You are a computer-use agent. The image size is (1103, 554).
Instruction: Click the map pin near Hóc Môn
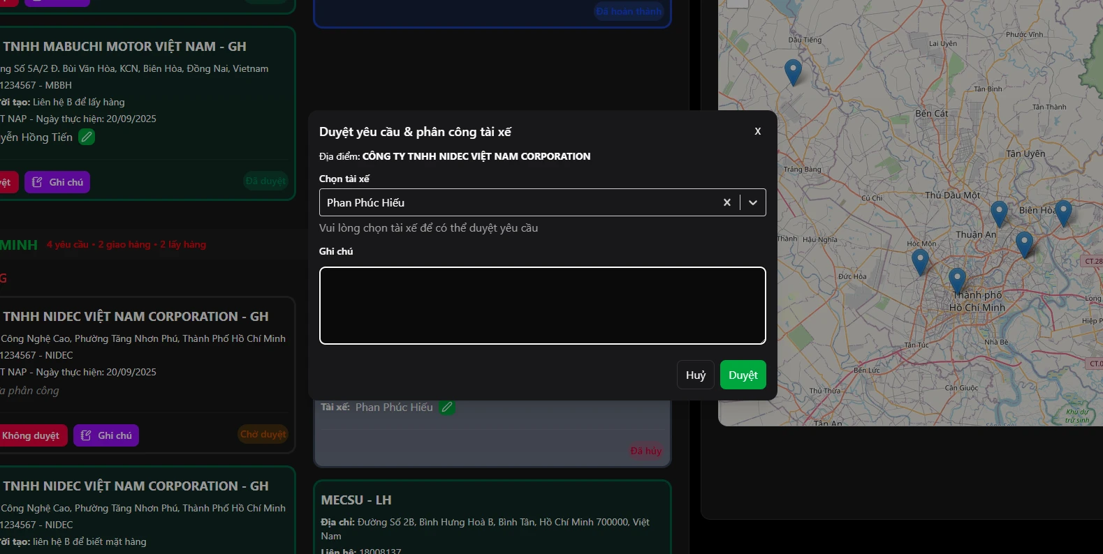point(920,261)
